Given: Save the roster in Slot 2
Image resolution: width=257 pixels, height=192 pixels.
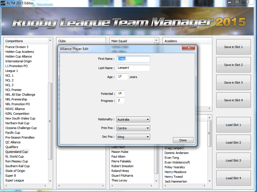Looking at the screenshot, I should tap(233, 64).
